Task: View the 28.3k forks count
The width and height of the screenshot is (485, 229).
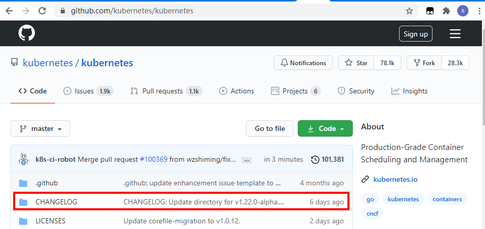Action: point(455,63)
